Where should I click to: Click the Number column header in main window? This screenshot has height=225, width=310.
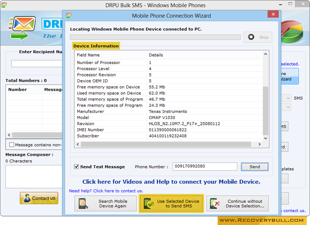[24, 89]
